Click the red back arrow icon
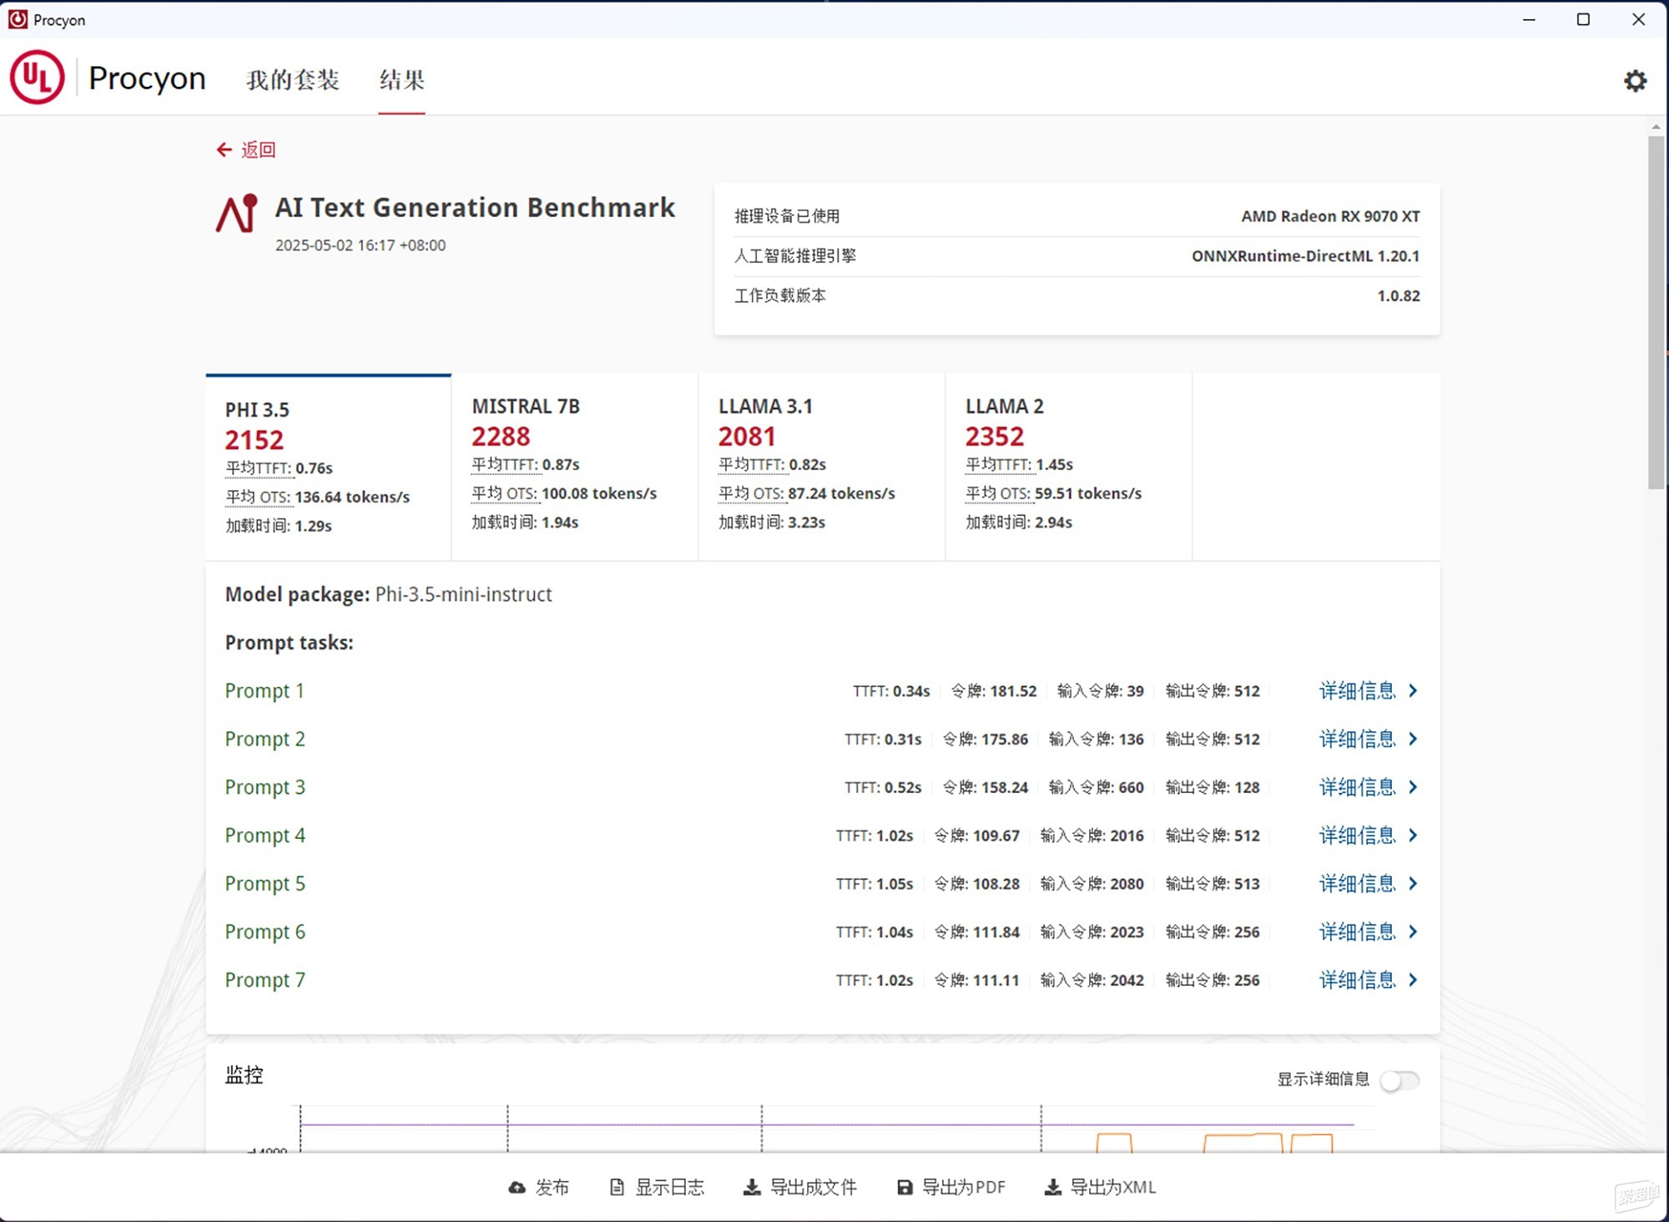Image resolution: width=1669 pixels, height=1222 pixels. tap(224, 149)
